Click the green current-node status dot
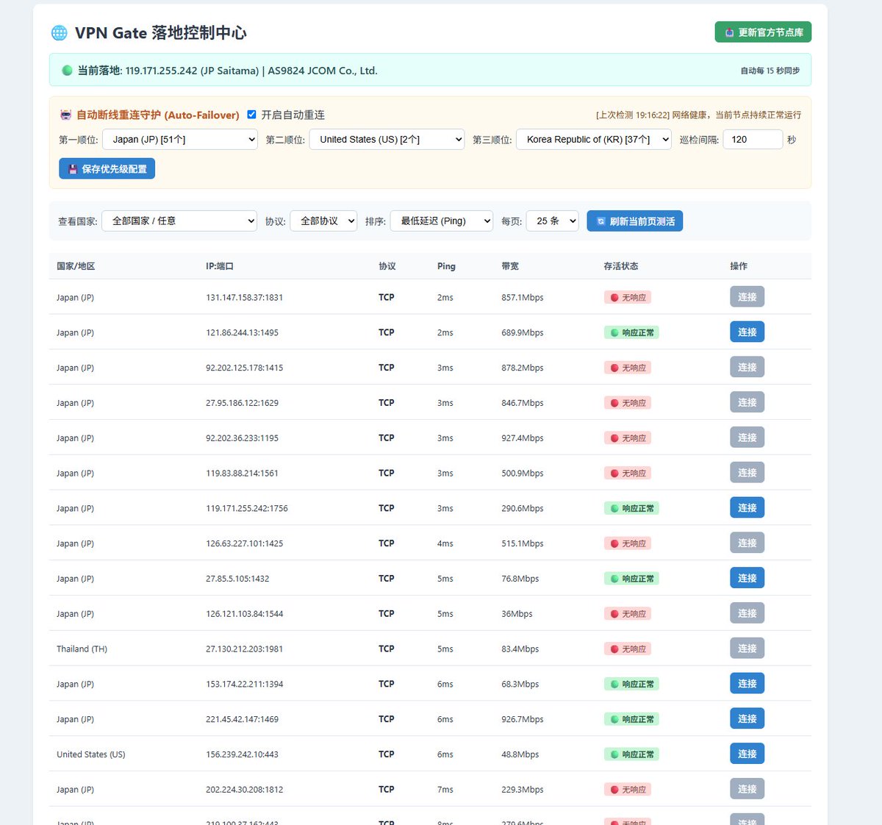 click(67, 71)
